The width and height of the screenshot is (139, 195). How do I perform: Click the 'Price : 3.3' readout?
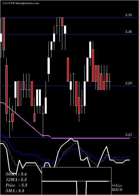[x=16, y=185]
